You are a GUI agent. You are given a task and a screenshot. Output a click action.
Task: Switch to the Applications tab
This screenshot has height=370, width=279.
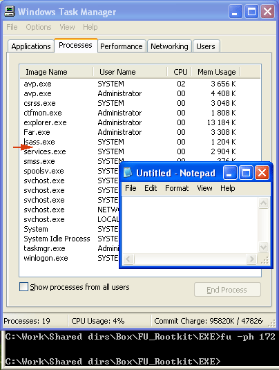pyautogui.click(x=31, y=46)
